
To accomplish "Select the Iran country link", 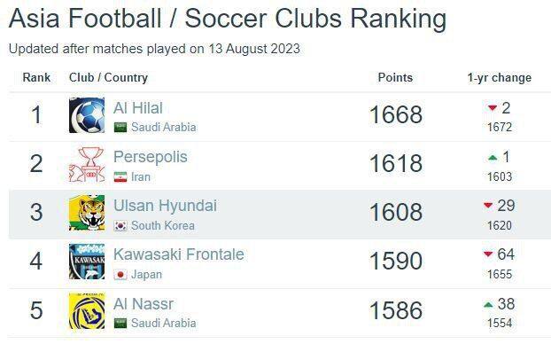I will [x=141, y=176].
